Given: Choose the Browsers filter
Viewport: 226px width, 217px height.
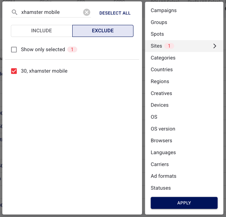Looking at the screenshot, I should (x=162, y=141).
